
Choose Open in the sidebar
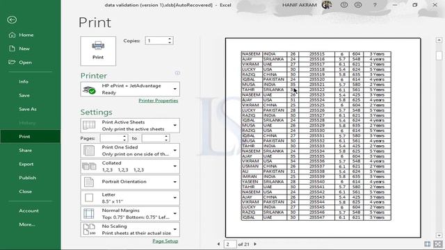tap(25, 62)
